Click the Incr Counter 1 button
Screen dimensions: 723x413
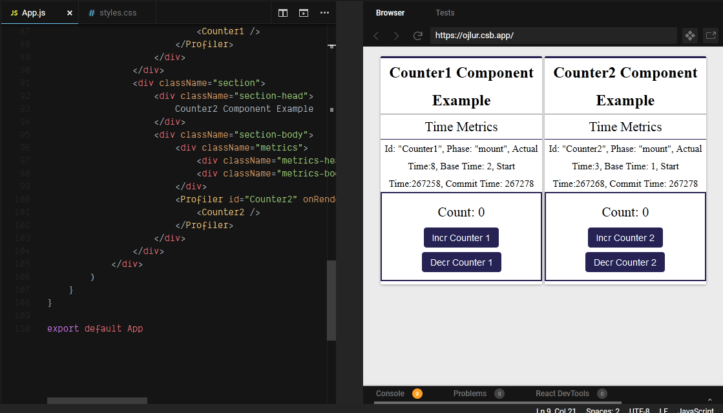461,237
